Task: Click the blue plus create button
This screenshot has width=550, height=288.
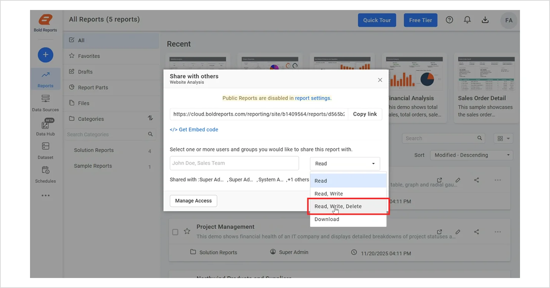Action: click(45, 55)
